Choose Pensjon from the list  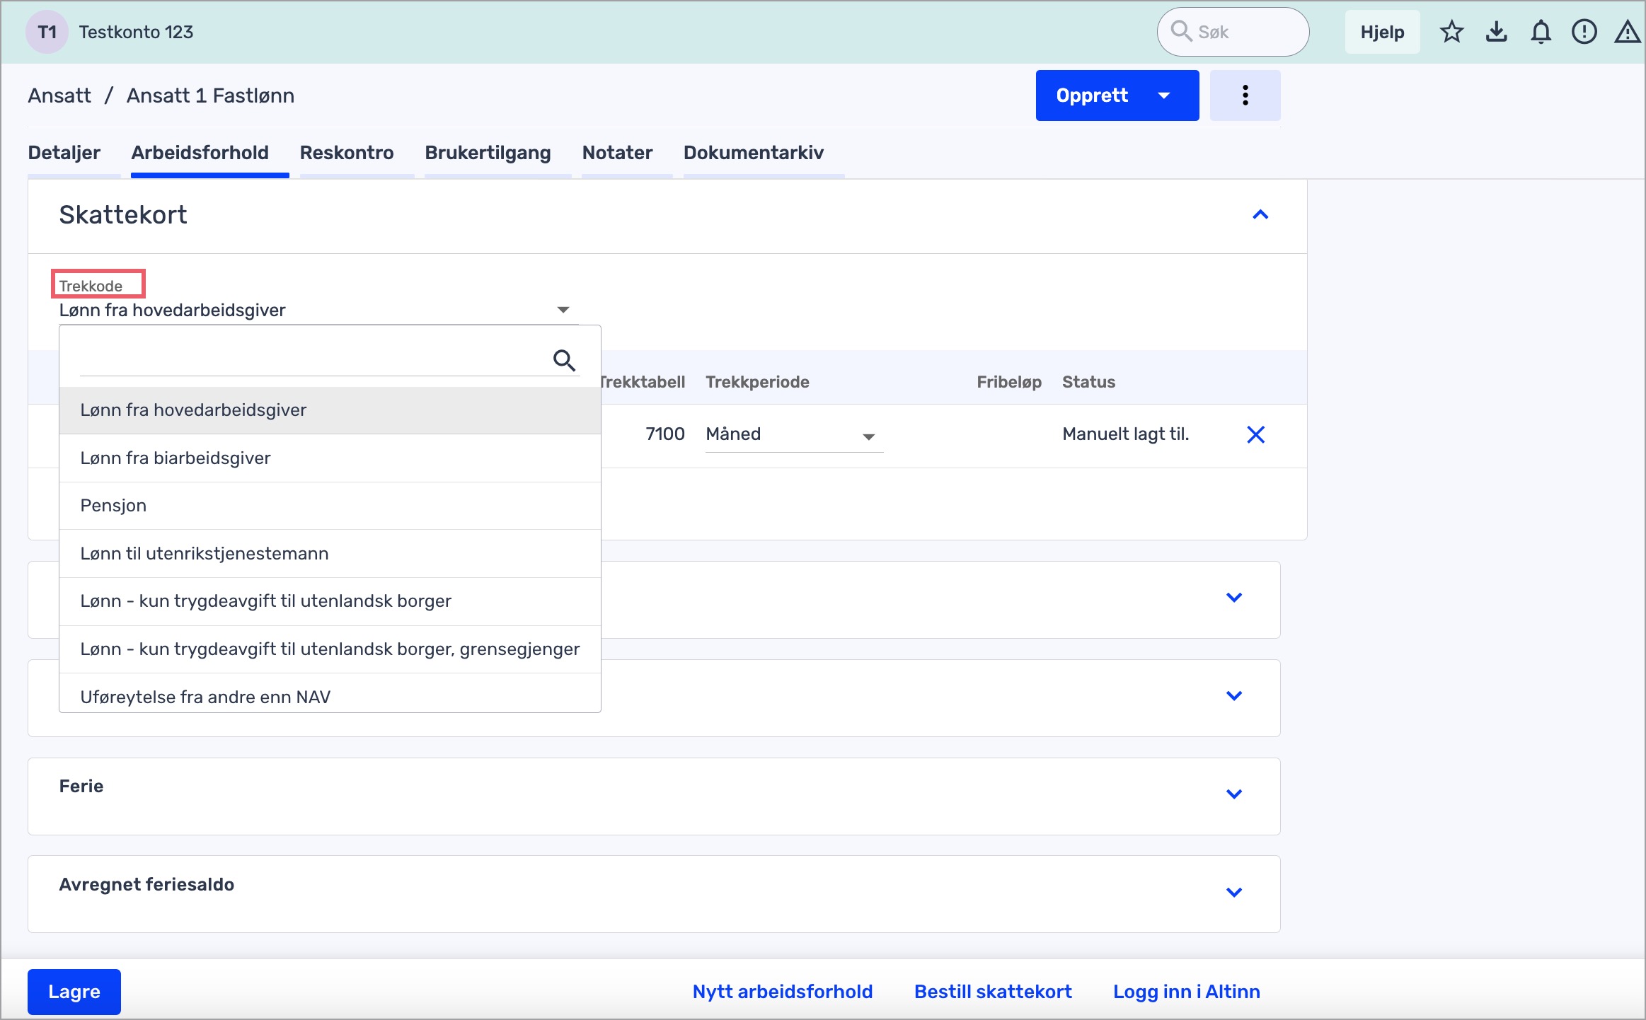(330, 506)
